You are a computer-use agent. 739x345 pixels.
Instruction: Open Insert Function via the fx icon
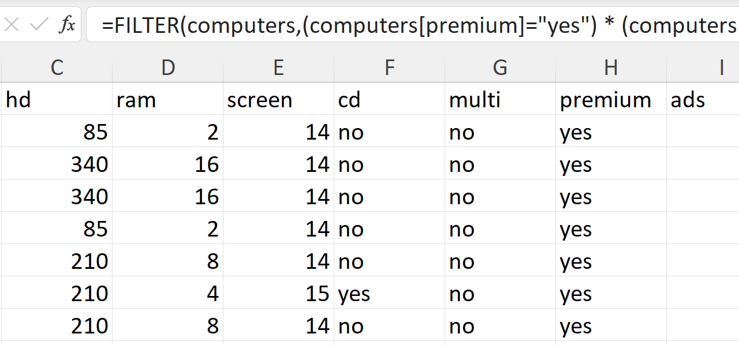click(x=67, y=25)
